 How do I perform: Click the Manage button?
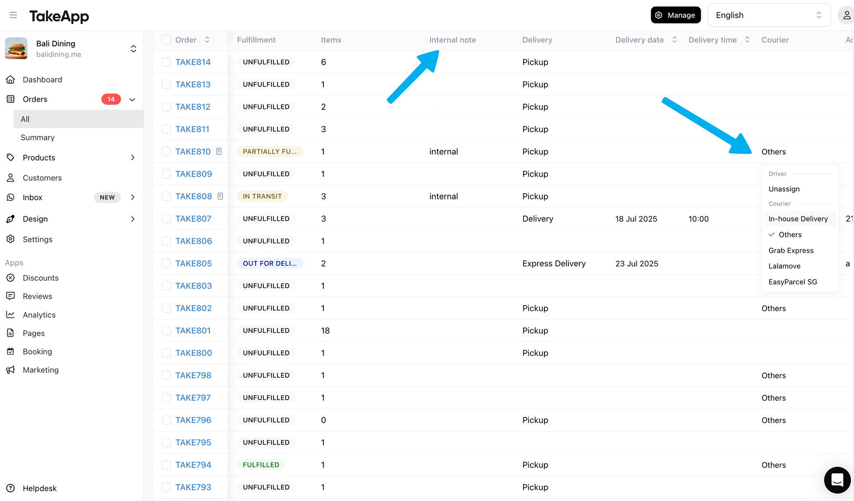(676, 15)
